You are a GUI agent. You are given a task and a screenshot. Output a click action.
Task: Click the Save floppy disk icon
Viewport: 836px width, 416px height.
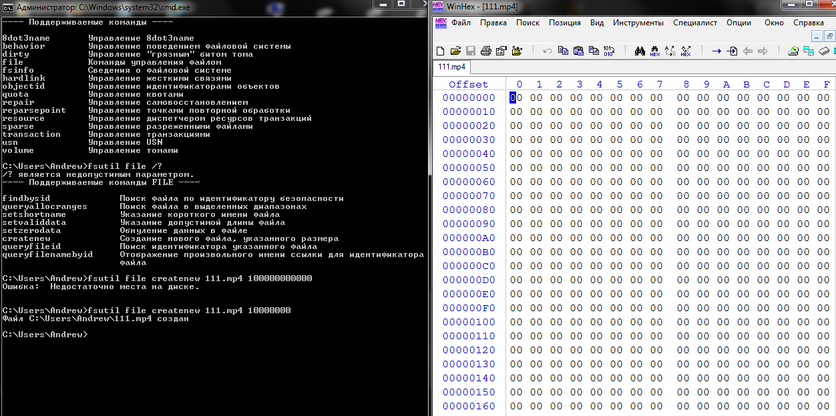click(471, 51)
